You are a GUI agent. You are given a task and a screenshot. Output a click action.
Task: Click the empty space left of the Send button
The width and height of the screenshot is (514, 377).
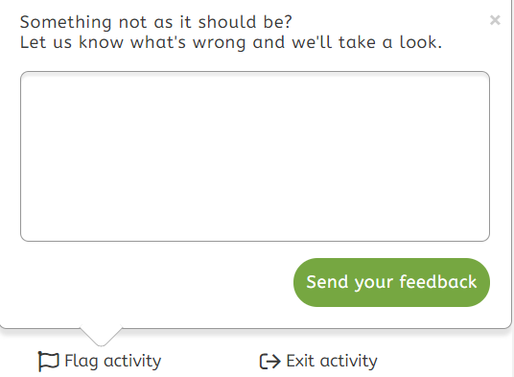pyautogui.click(x=156, y=282)
